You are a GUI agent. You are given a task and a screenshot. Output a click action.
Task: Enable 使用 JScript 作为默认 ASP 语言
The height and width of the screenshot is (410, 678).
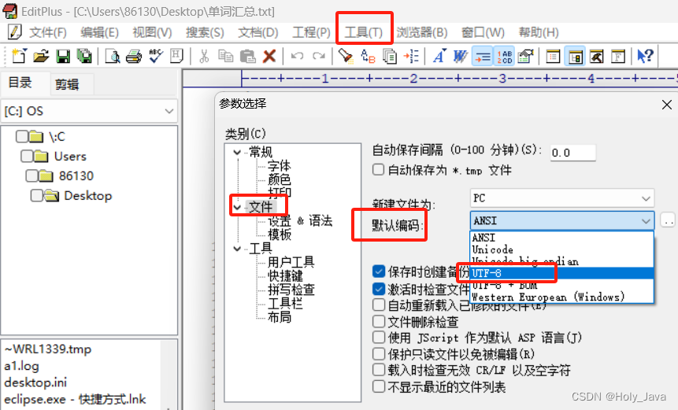tap(378, 338)
